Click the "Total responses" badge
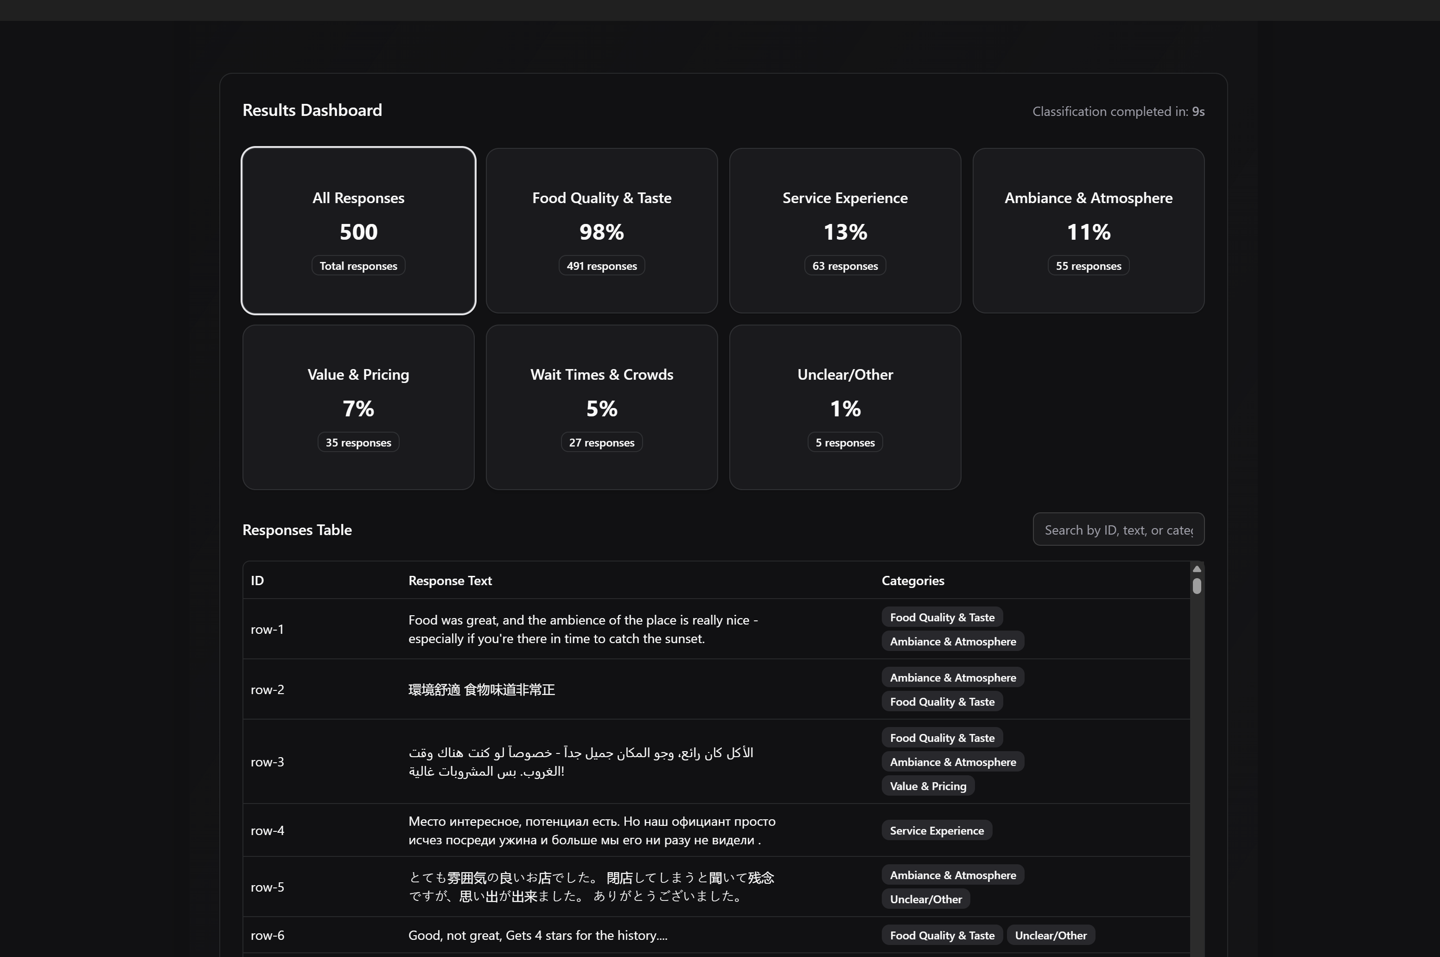Viewport: 1440px width, 957px height. tap(357, 266)
